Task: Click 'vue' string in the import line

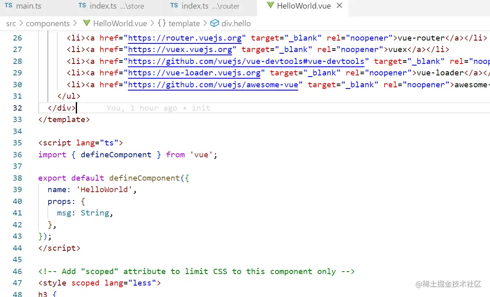Action: [201, 154]
